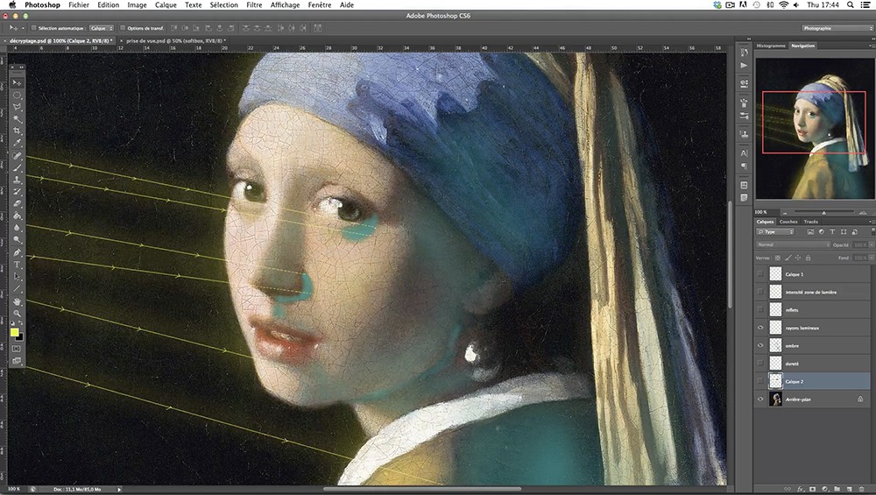Hide the ombre layer
The width and height of the screenshot is (876, 495).
coord(759,345)
